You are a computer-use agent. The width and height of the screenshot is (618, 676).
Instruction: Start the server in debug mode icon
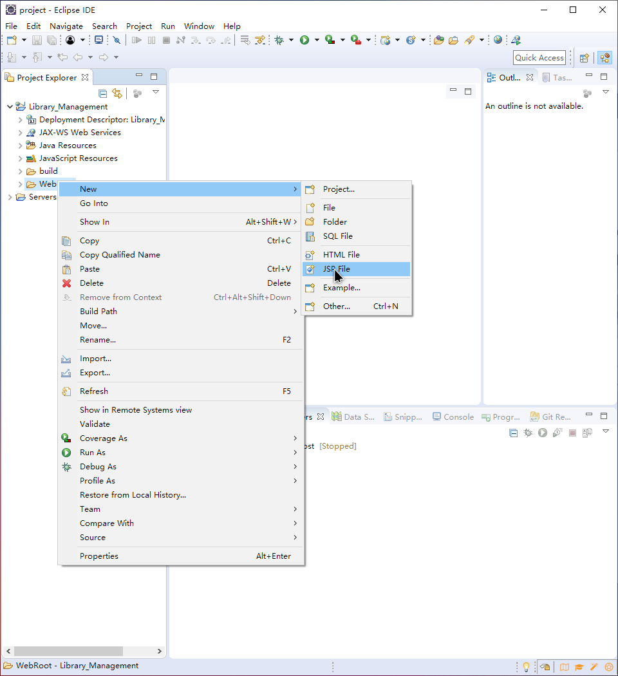point(528,433)
